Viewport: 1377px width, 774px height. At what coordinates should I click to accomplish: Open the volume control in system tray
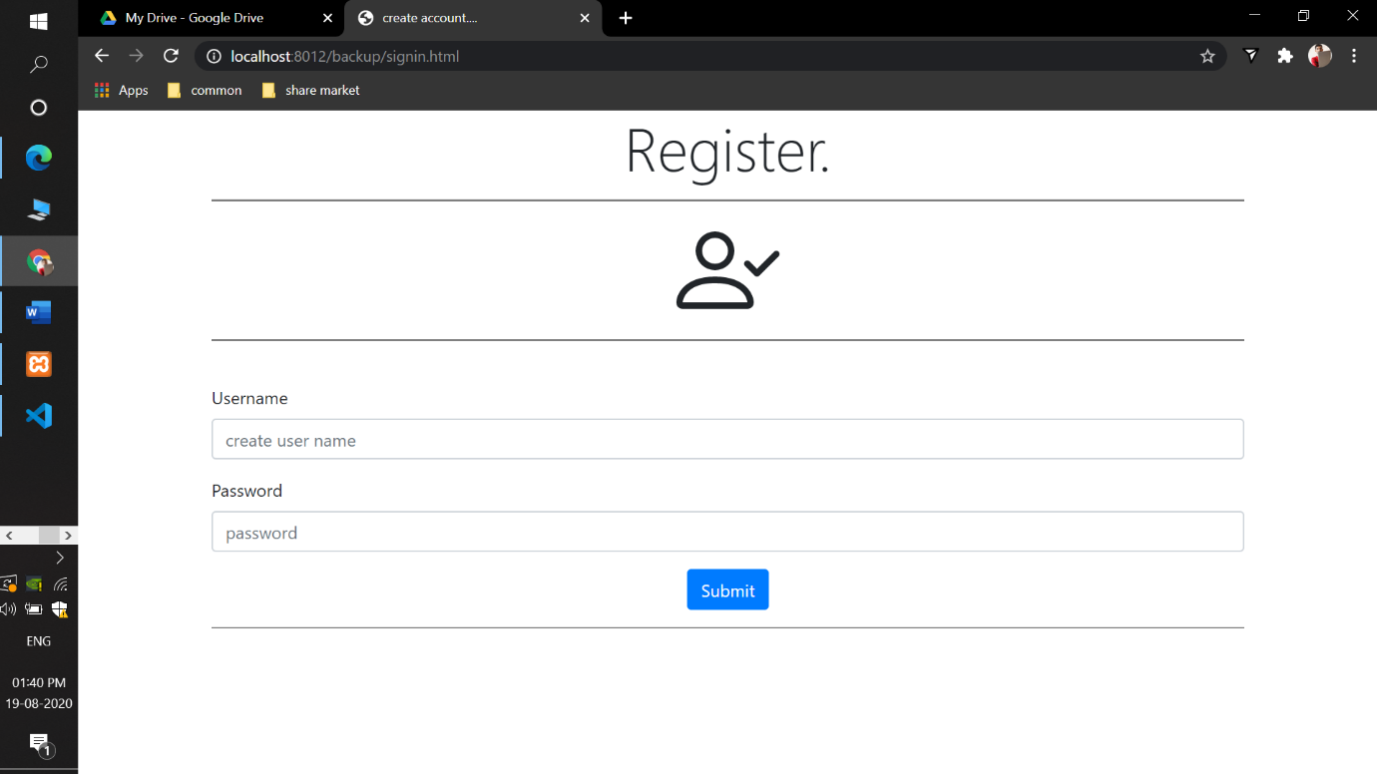coord(8,609)
